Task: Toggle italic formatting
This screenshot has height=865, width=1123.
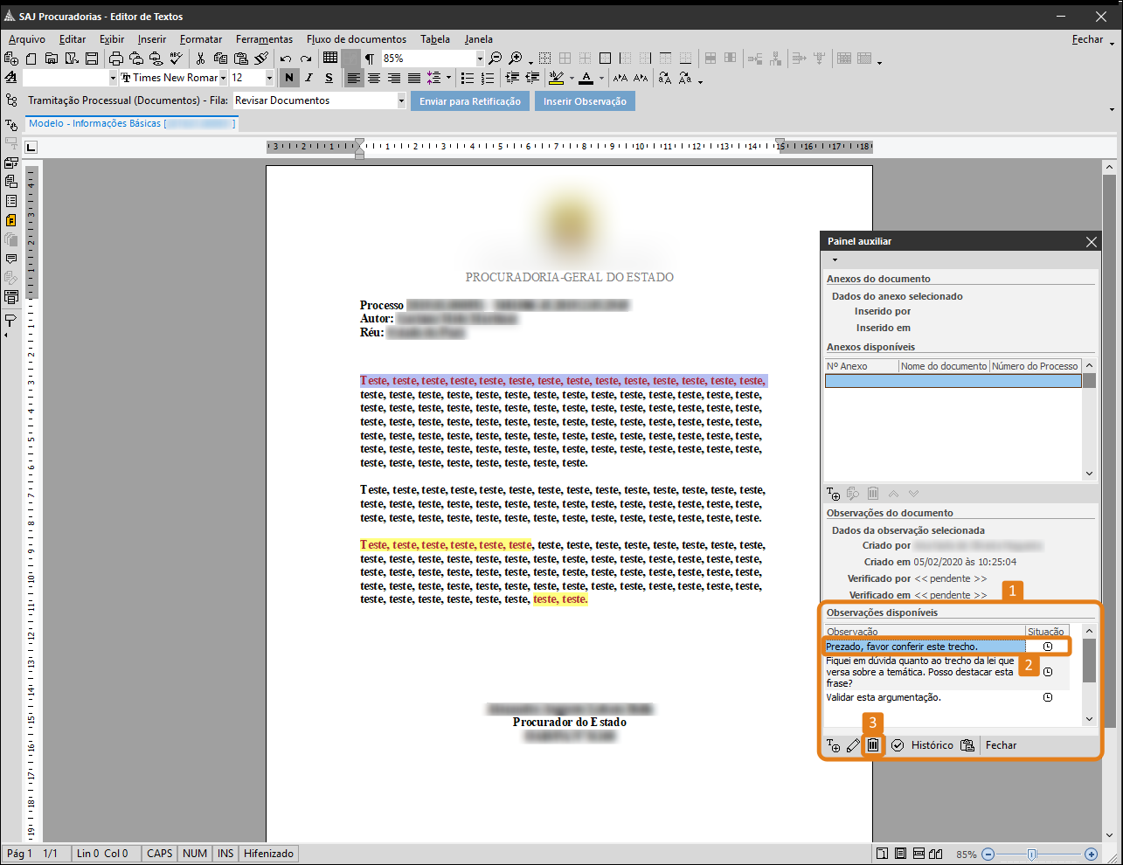Action: 308,78
